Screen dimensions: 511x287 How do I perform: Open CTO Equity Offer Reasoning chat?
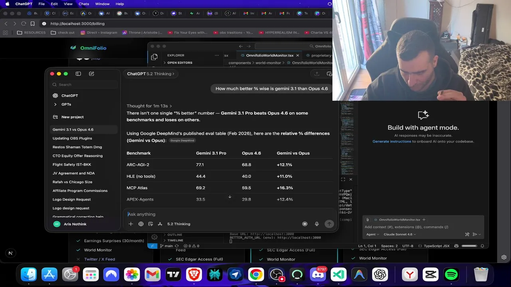tap(84, 156)
